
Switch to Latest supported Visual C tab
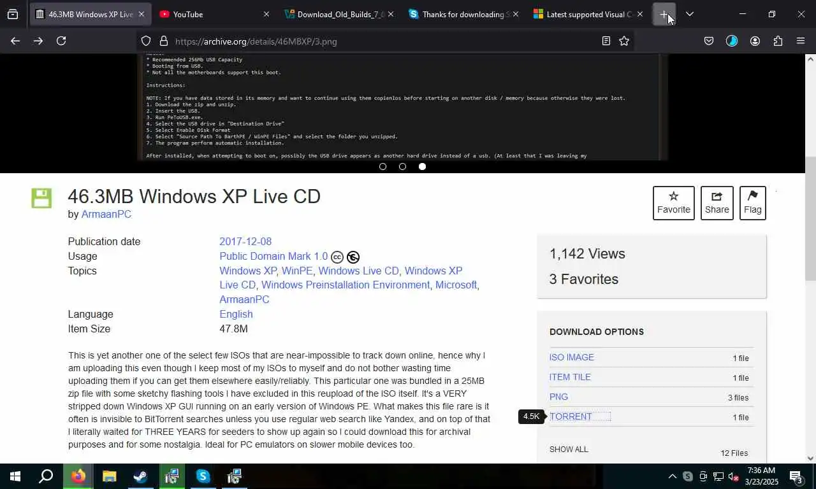[x=589, y=14]
